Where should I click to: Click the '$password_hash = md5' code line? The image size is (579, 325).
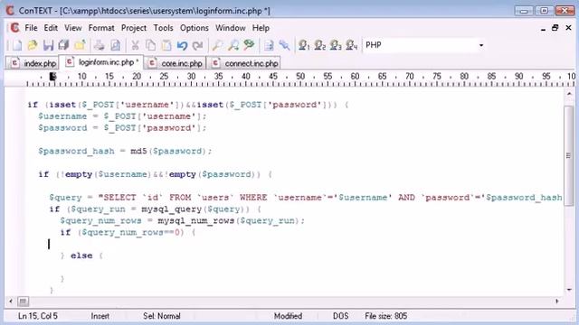pos(125,151)
